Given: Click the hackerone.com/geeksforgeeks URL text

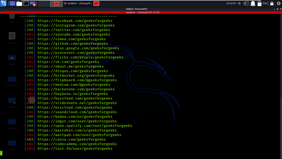Looking at the screenshot, I should pos(76,89).
